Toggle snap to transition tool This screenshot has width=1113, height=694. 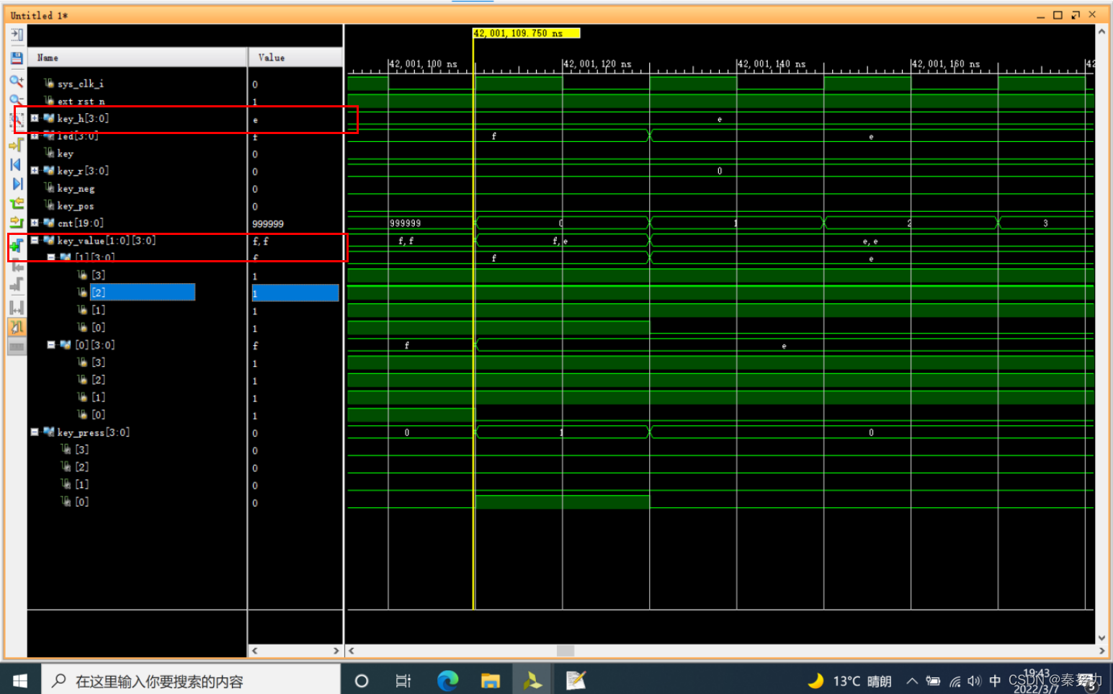pyautogui.click(x=17, y=327)
